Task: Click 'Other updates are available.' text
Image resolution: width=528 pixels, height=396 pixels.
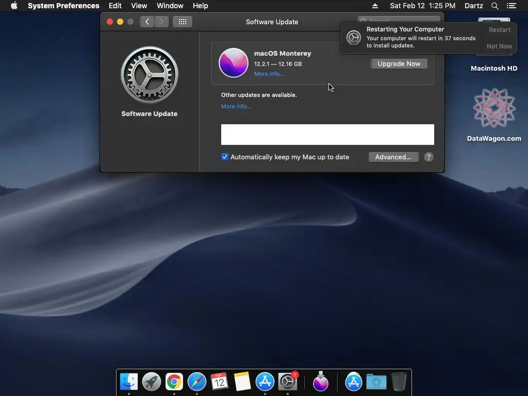Action: click(x=259, y=95)
